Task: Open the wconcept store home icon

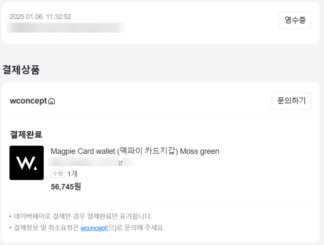Action: [x=51, y=101]
